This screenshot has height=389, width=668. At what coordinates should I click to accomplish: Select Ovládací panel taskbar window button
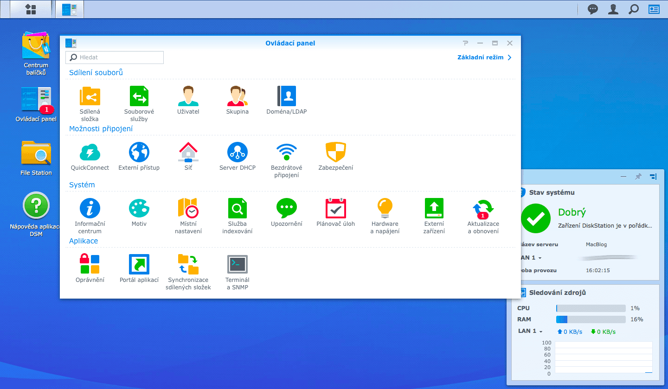tap(70, 9)
